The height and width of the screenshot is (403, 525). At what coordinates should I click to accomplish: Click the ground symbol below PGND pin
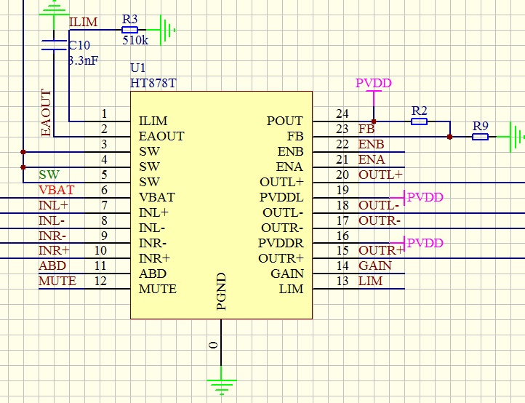[x=221, y=384]
